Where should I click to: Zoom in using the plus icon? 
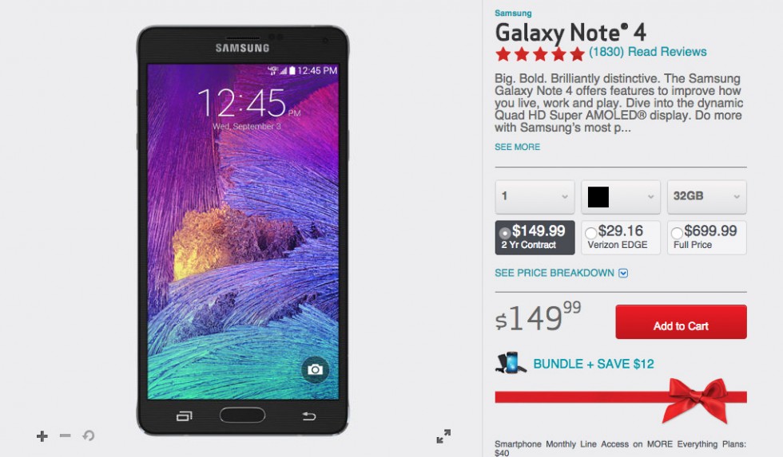pos(42,436)
